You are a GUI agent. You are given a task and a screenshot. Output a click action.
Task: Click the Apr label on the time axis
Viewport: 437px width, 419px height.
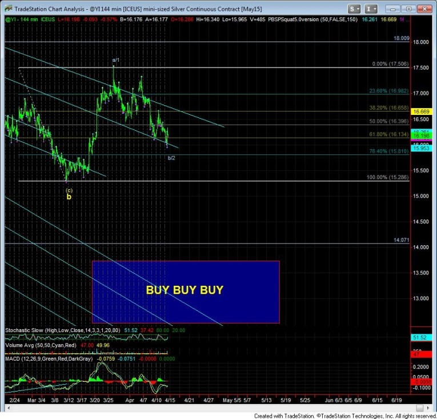click(130, 400)
